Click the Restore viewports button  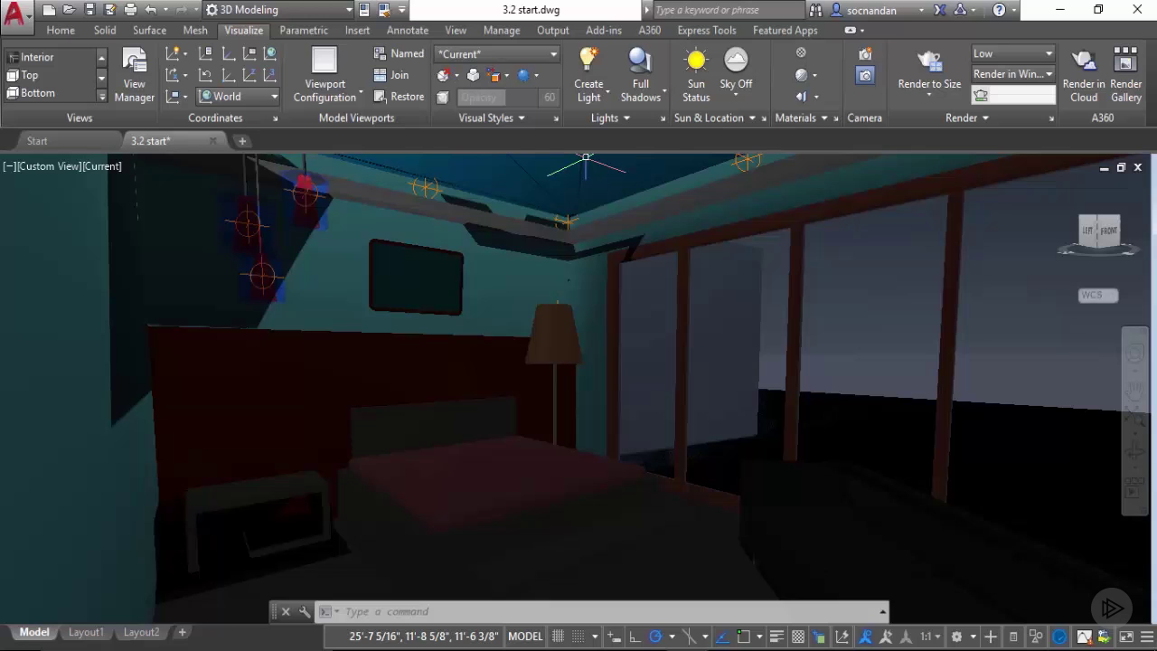pos(399,97)
